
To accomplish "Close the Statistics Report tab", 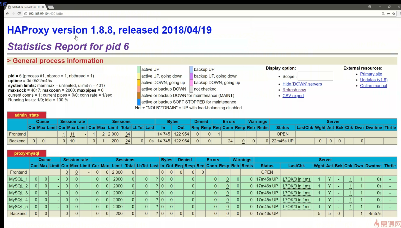I will pyautogui.click(x=43, y=7).
